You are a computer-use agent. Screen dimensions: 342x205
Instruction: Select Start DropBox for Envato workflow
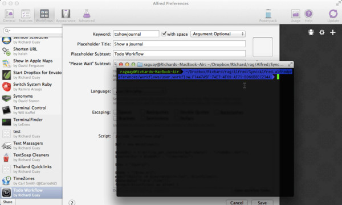coord(31,75)
